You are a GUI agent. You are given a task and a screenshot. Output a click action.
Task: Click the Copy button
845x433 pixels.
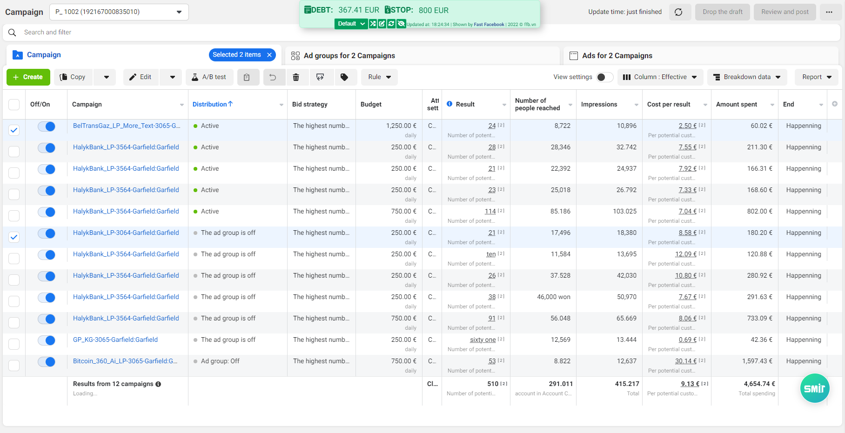click(74, 77)
